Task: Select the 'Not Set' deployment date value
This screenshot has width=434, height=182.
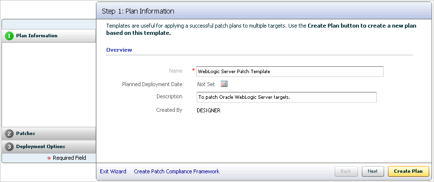Action: click(206, 84)
